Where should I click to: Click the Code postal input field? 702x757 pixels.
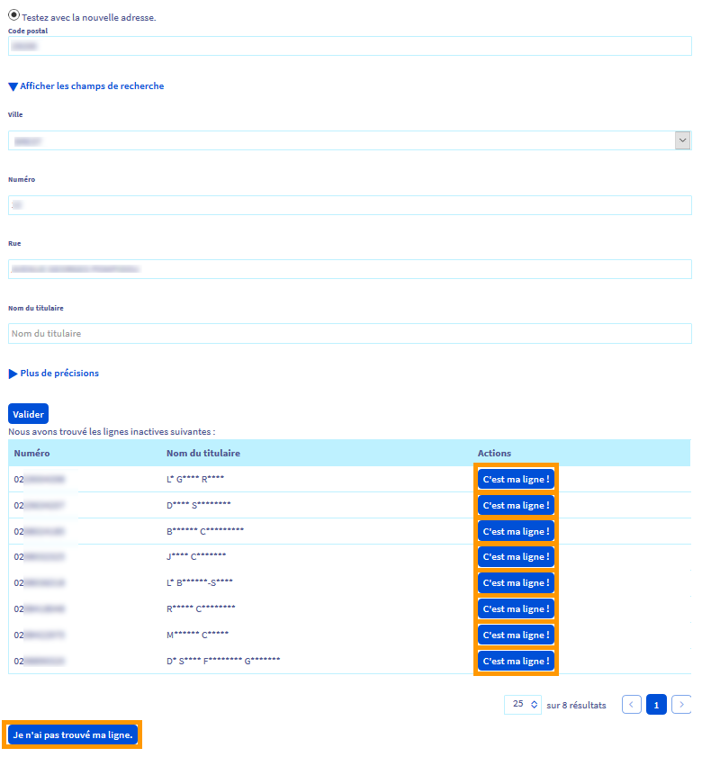349,46
